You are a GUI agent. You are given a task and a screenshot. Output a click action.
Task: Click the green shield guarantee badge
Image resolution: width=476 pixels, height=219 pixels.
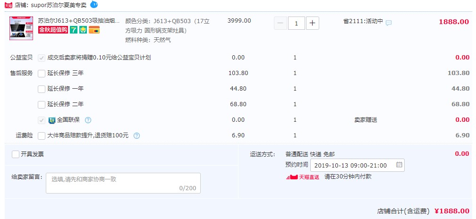pyautogui.click(x=83, y=30)
